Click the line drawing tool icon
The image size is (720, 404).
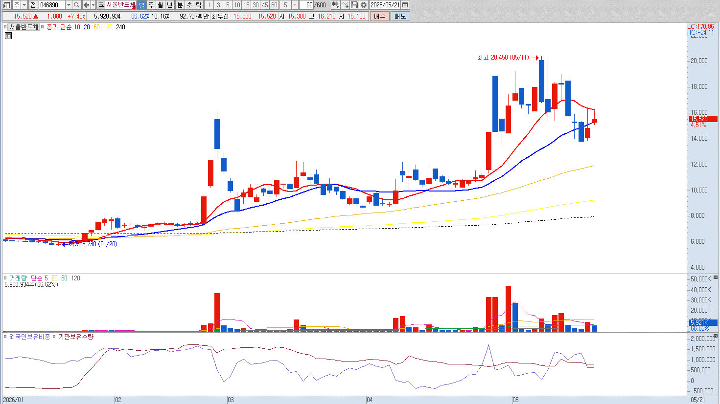[345, 5]
